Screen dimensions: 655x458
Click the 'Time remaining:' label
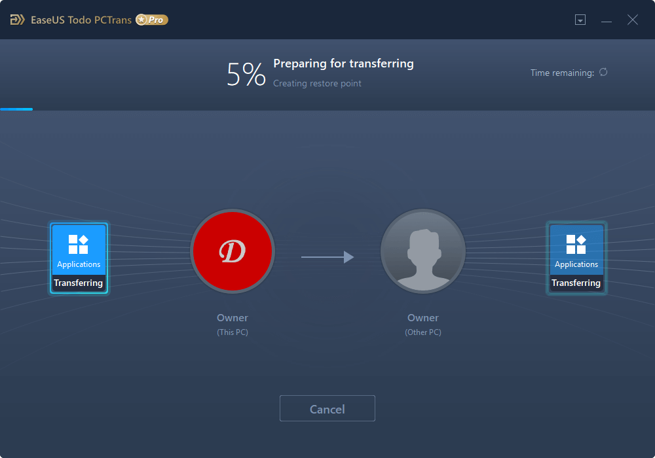tap(562, 73)
